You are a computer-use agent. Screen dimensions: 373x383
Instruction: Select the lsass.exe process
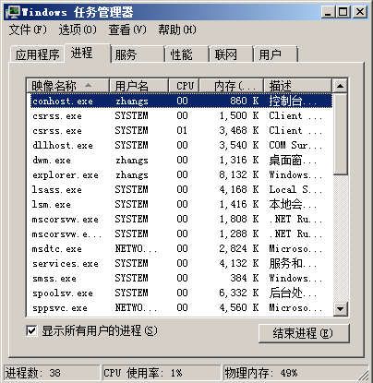tap(182, 189)
